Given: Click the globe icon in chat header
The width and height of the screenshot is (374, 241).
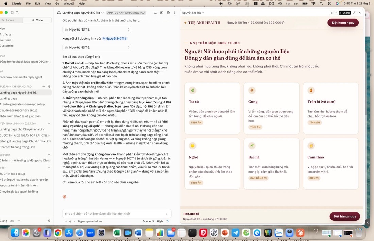Looking at the screenshot, I should click(x=168, y=13).
